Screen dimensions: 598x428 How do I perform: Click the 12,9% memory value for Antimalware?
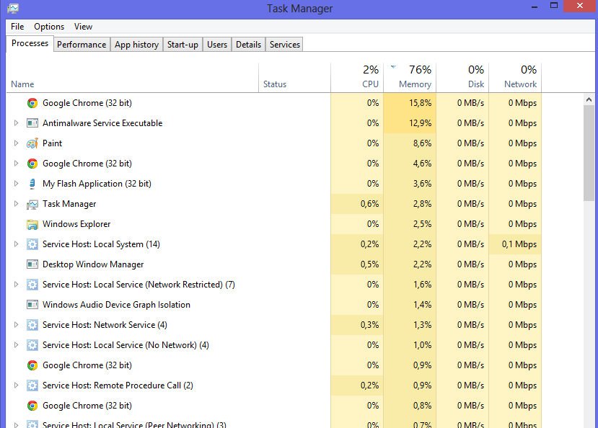click(x=421, y=123)
